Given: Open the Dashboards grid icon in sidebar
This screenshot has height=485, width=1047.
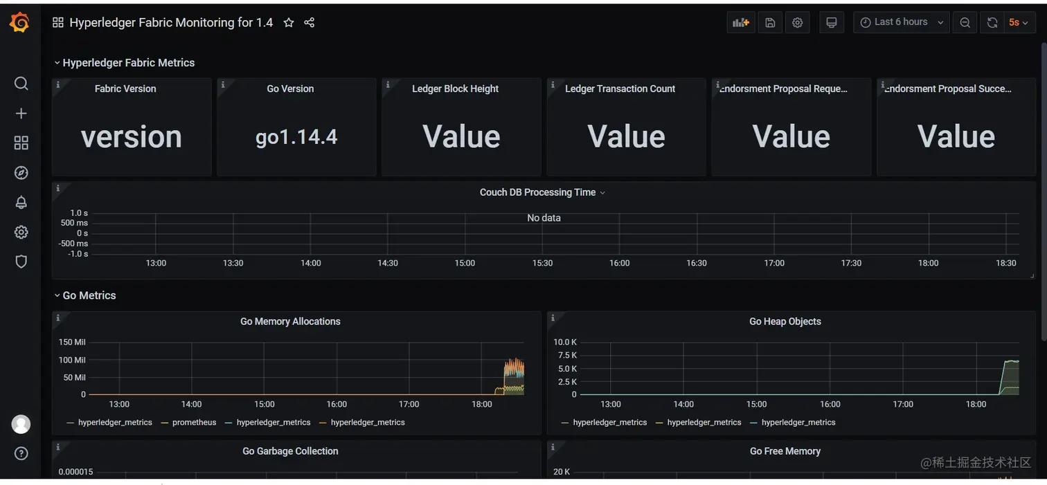Looking at the screenshot, I should (x=21, y=143).
